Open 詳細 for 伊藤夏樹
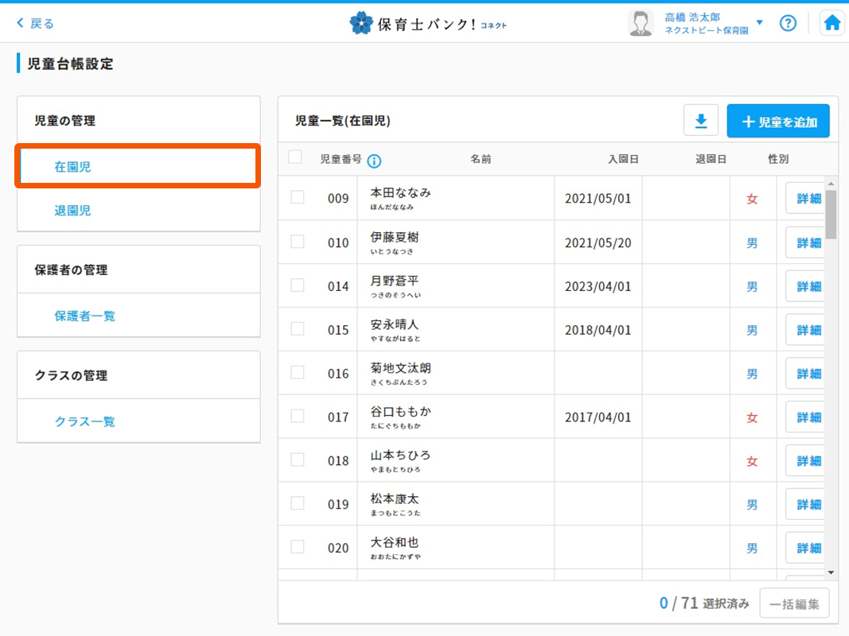This screenshot has width=849, height=636. 808,242
